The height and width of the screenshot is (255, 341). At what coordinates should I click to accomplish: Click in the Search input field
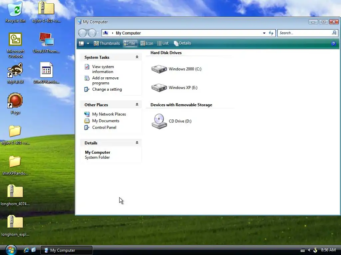coord(304,33)
